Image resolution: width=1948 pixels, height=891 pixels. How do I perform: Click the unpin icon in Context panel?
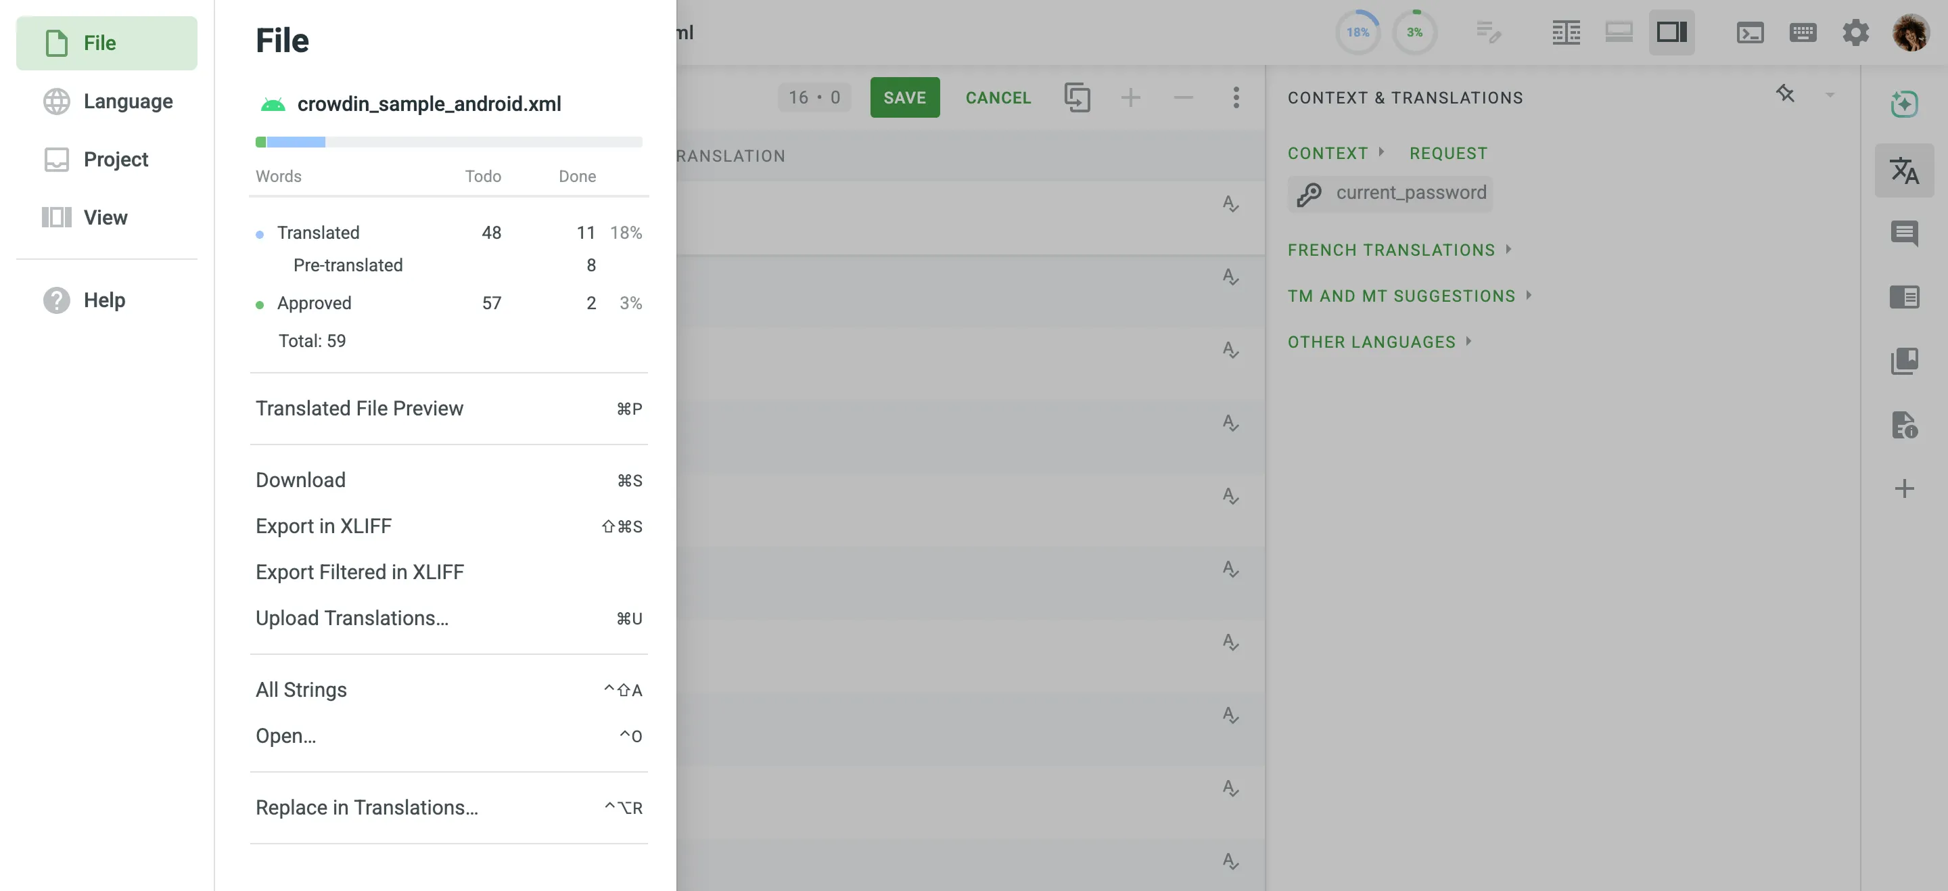point(1785,94)
